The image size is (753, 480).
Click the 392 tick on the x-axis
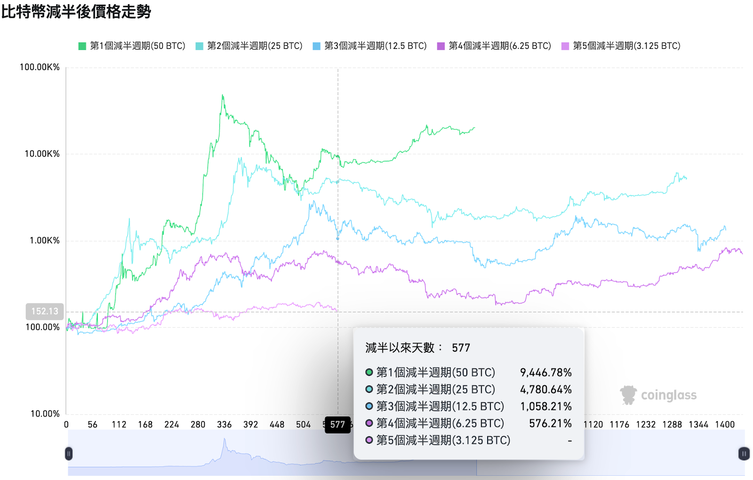[x=251, y=424]
